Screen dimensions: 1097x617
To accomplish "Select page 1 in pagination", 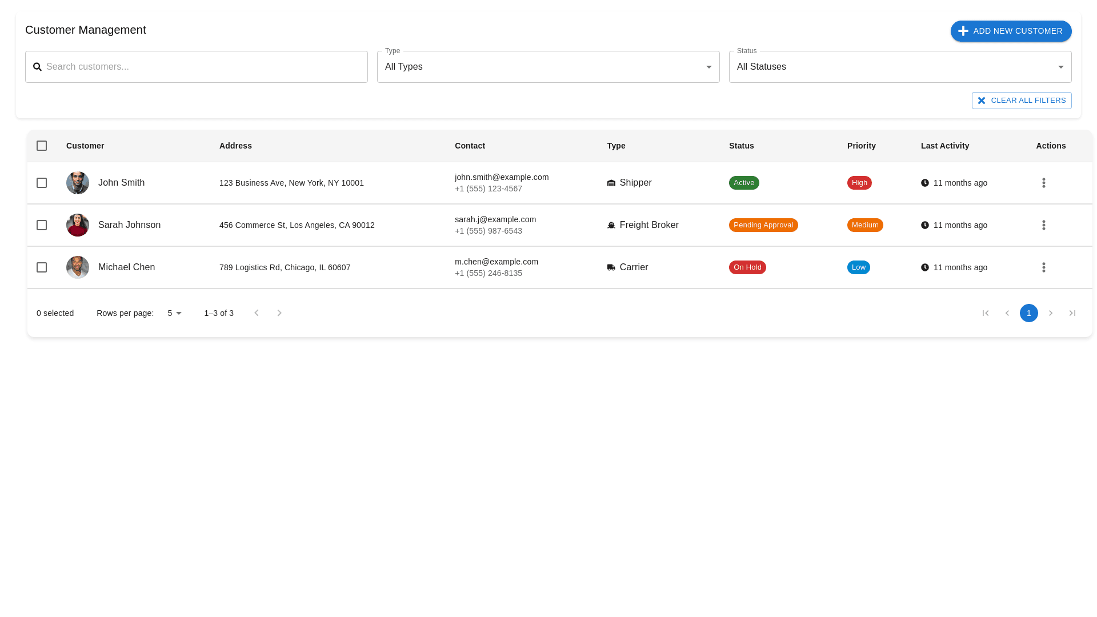I will click(x=1028, y=313).
